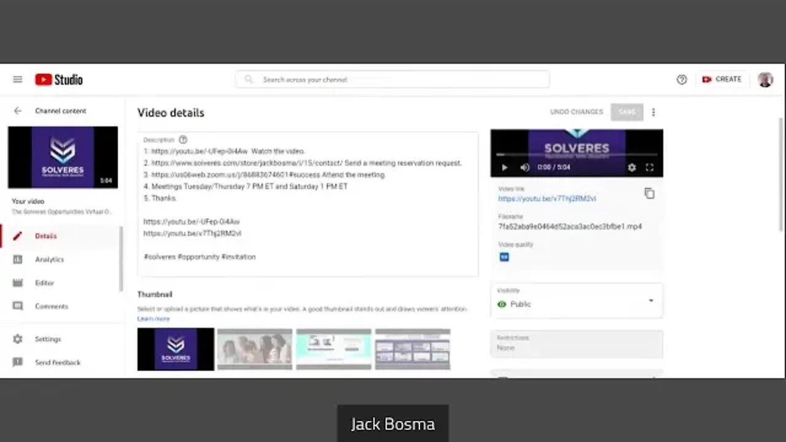Click the Video details heading

tap(171, 112)
